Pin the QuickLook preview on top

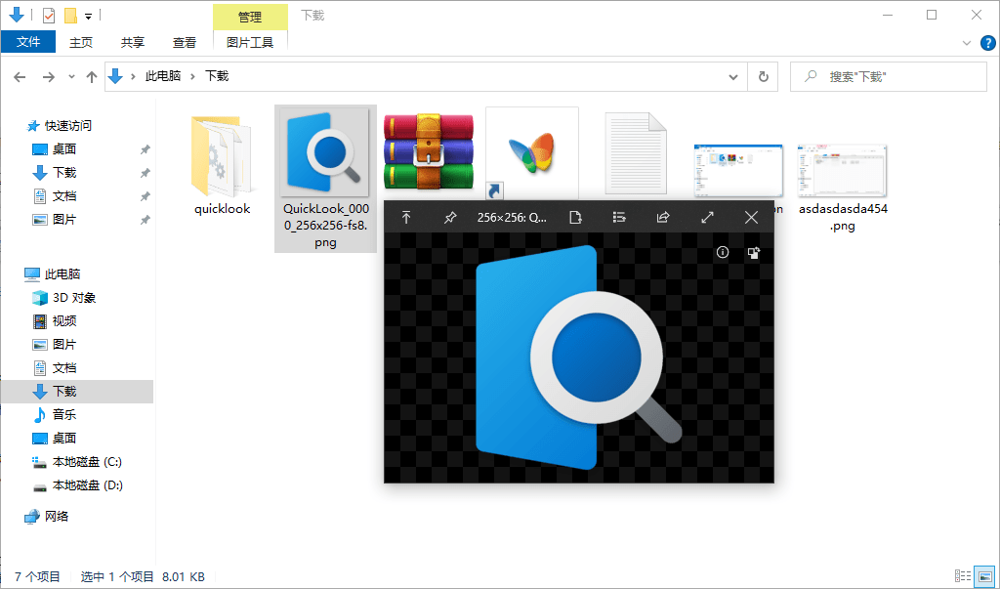point(450,217)
